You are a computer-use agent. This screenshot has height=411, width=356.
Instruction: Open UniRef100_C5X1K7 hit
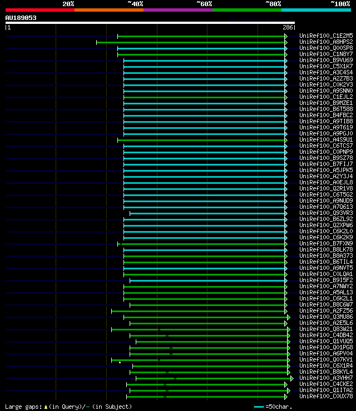(326, 66)
